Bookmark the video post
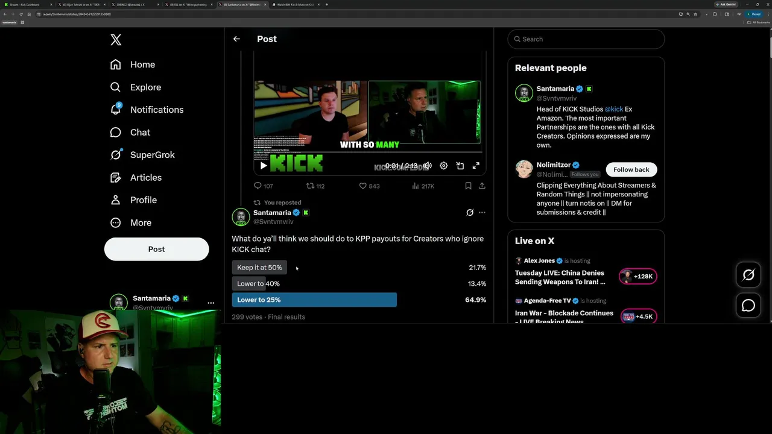The width and height of the screenshot is (772, 434). pyautogui.click(x=468, y=186)
